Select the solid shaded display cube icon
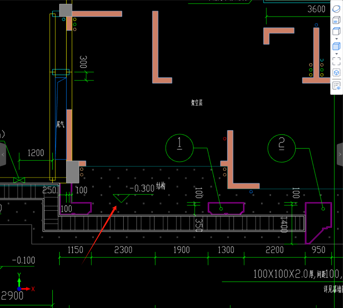This screenshot has height=308, width=343. pos(336,46)
